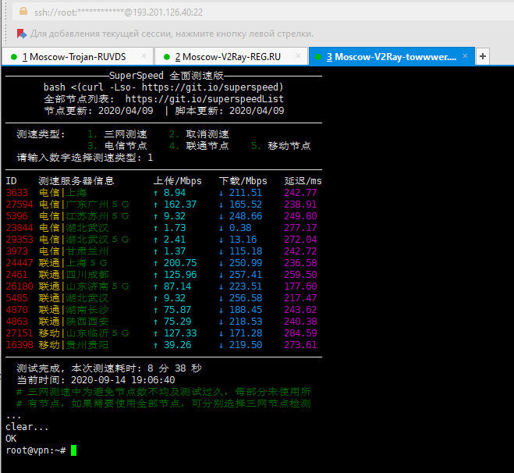The image size is (514, 473).
Task: Click the Russian session hint text in the bar
Action: 172,34
